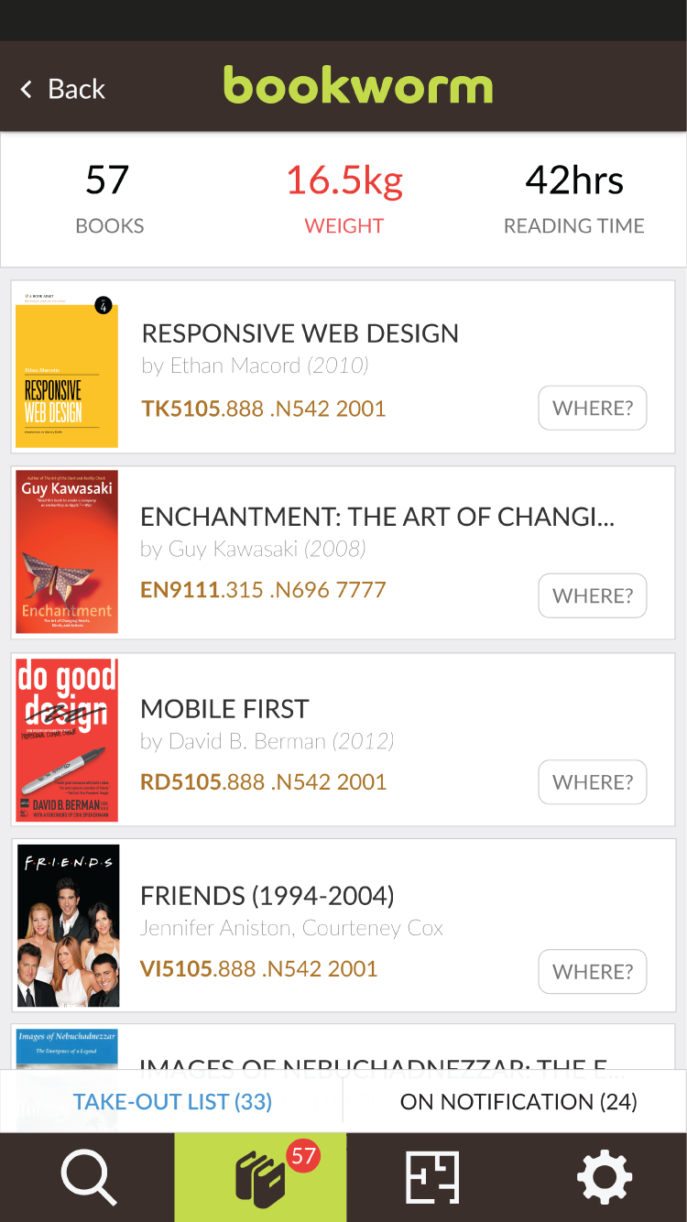Open the Friends cover image
The image size is (687, 1222).
68,925
